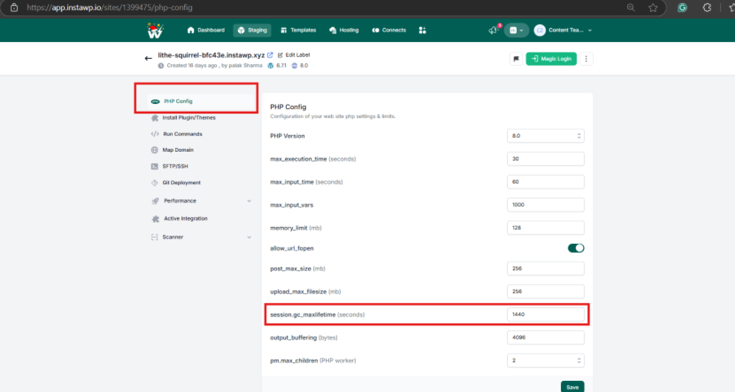Click the post_max_size input field
735x392 pixels.
[x=546, y=268]
